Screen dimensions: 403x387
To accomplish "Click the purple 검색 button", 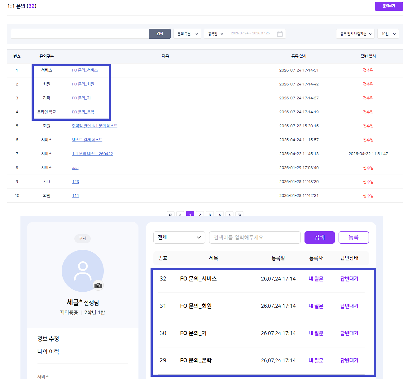I will point(320,237).
